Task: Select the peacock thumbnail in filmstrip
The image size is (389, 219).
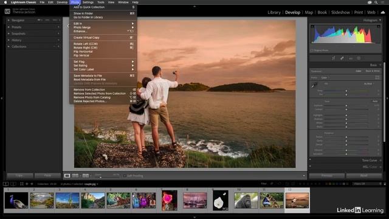Action: pos(16,200)
